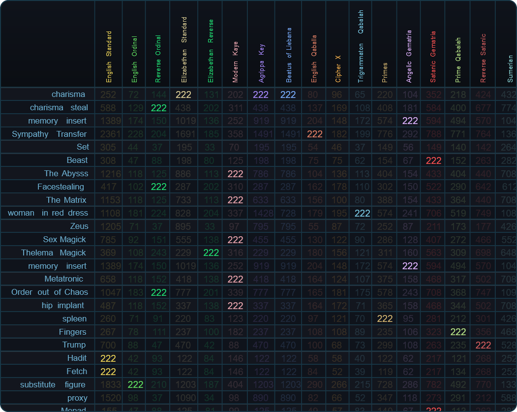Viewport: 517px width, 412px height.
Task: Select the Reverse Ordinal cipher header
Action: click(x=158, y=59)
